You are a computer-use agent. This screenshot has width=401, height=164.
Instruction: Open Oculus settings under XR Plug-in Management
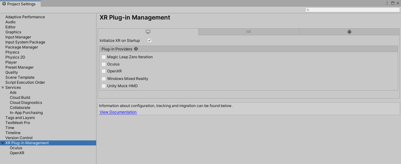click(x=16, y=148)
